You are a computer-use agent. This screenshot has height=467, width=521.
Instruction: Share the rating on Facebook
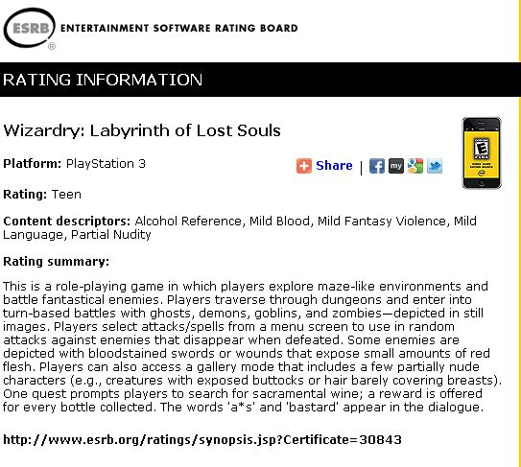tap(377, 166)
